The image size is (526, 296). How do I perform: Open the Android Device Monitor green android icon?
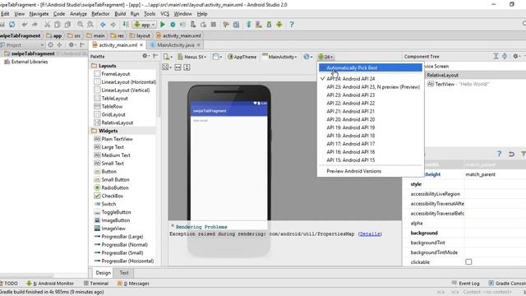point(279,25)
